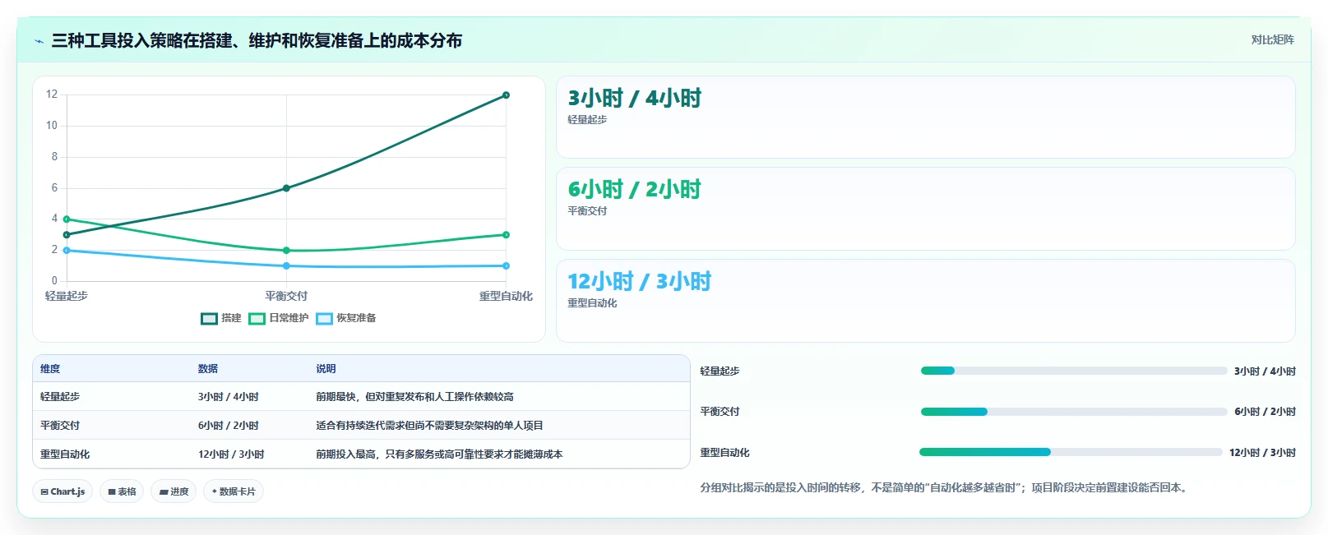Click the 恢复准备 point at 1 for 平衡交付

286,266
